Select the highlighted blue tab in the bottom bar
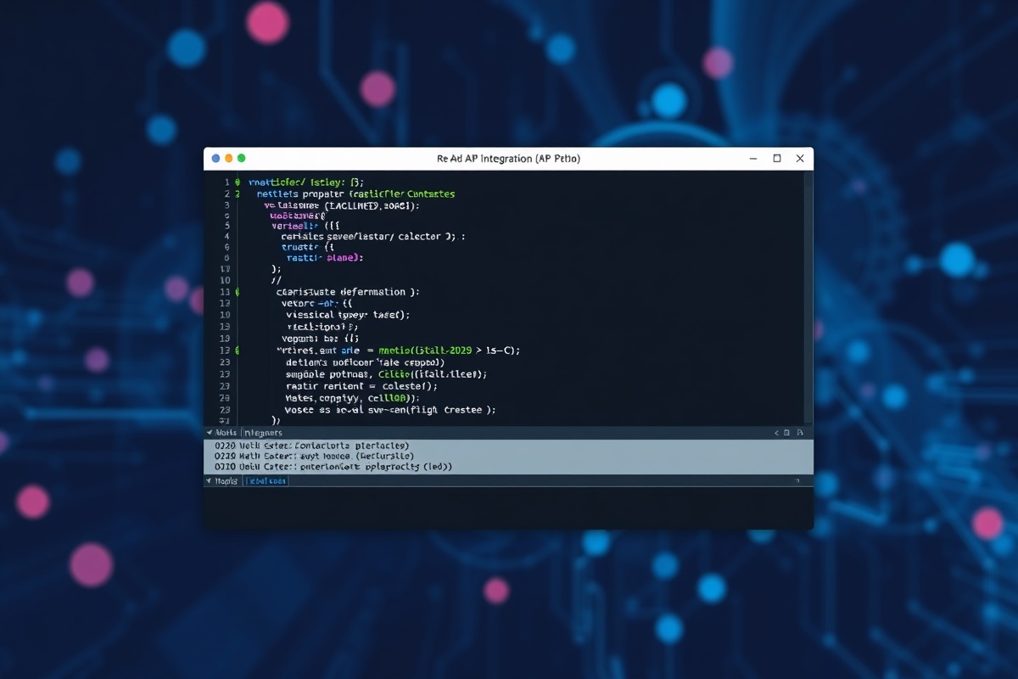The image size is (1018, 679). pyautogui.click(x=266, y=481)
